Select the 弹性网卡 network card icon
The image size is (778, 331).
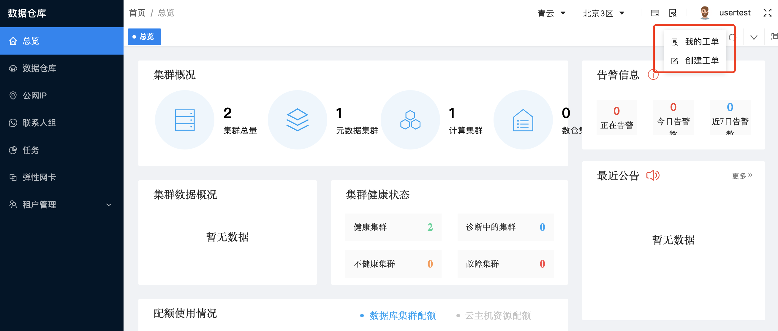(x=13, y=177)
